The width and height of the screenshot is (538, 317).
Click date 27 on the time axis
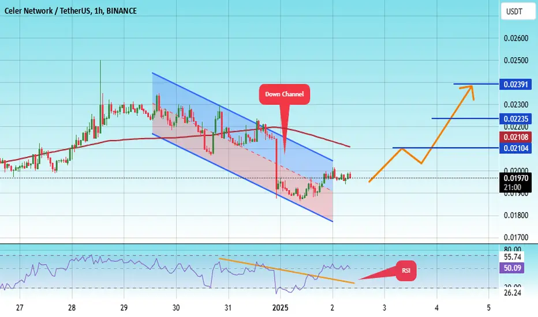pyautogui.click(x=20, y=308)
